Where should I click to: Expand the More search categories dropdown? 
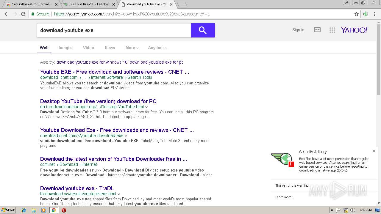tap(132, 48)
